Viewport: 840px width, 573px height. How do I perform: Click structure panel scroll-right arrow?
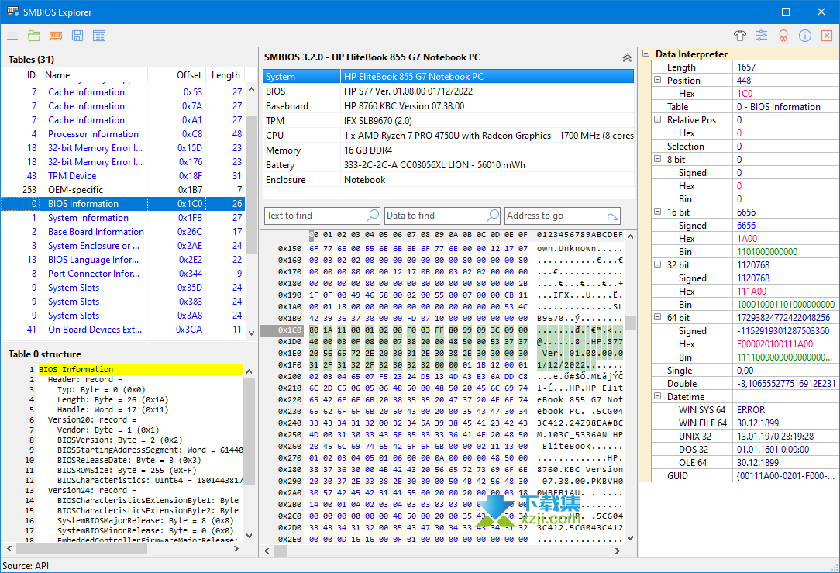236,549
